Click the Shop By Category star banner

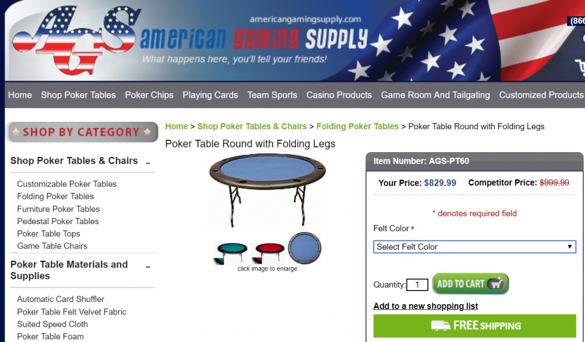(x=82, y=132)
